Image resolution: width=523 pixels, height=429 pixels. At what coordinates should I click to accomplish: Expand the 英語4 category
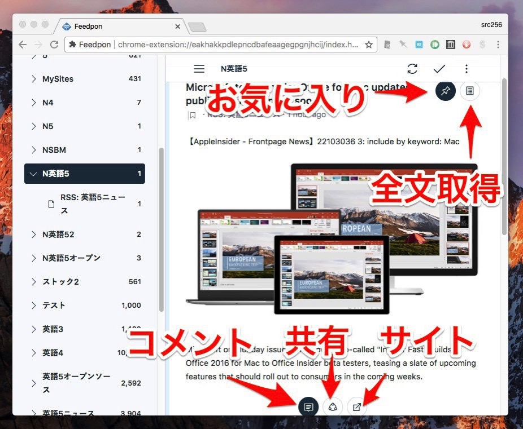click(34, 352)
